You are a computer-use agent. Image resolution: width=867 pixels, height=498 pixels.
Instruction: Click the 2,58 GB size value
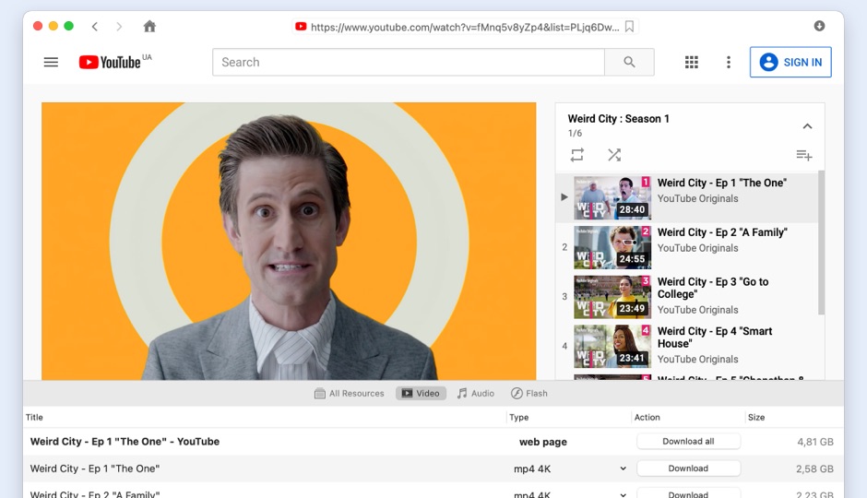click(x=814, y=468)
